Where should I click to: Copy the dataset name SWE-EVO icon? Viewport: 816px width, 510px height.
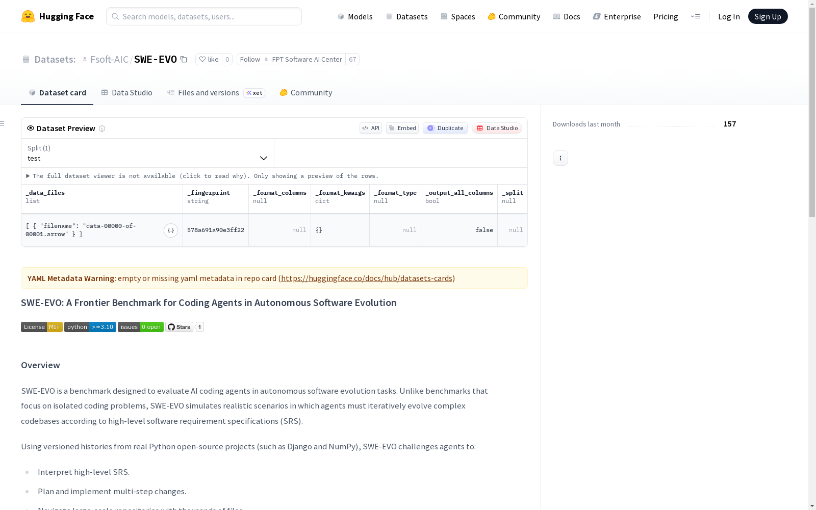(184, 59)
